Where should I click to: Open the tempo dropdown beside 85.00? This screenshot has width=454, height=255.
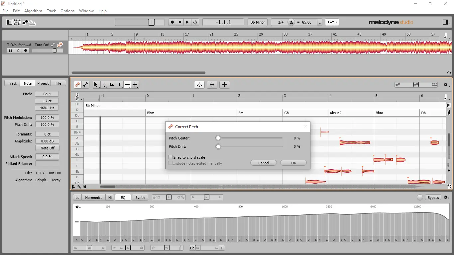tap(319, 22)
